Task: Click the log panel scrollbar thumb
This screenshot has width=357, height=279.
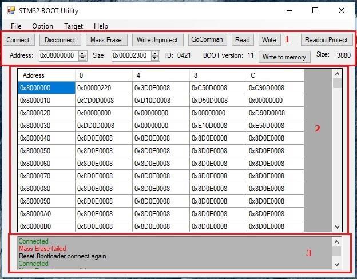Action: pos(337,252)
